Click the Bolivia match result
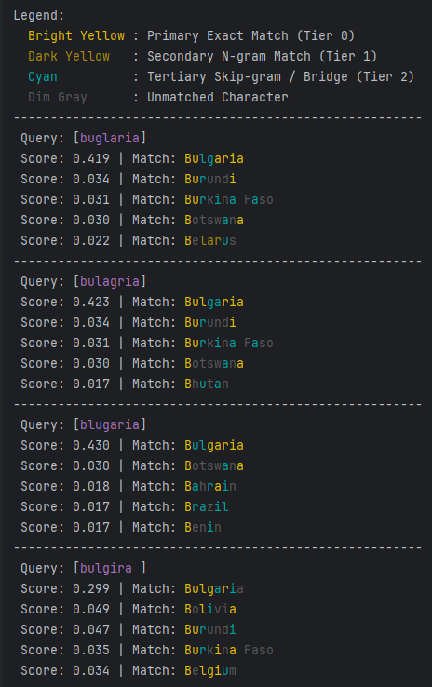This screenshot has width=432, height=687. click(210, 609)
